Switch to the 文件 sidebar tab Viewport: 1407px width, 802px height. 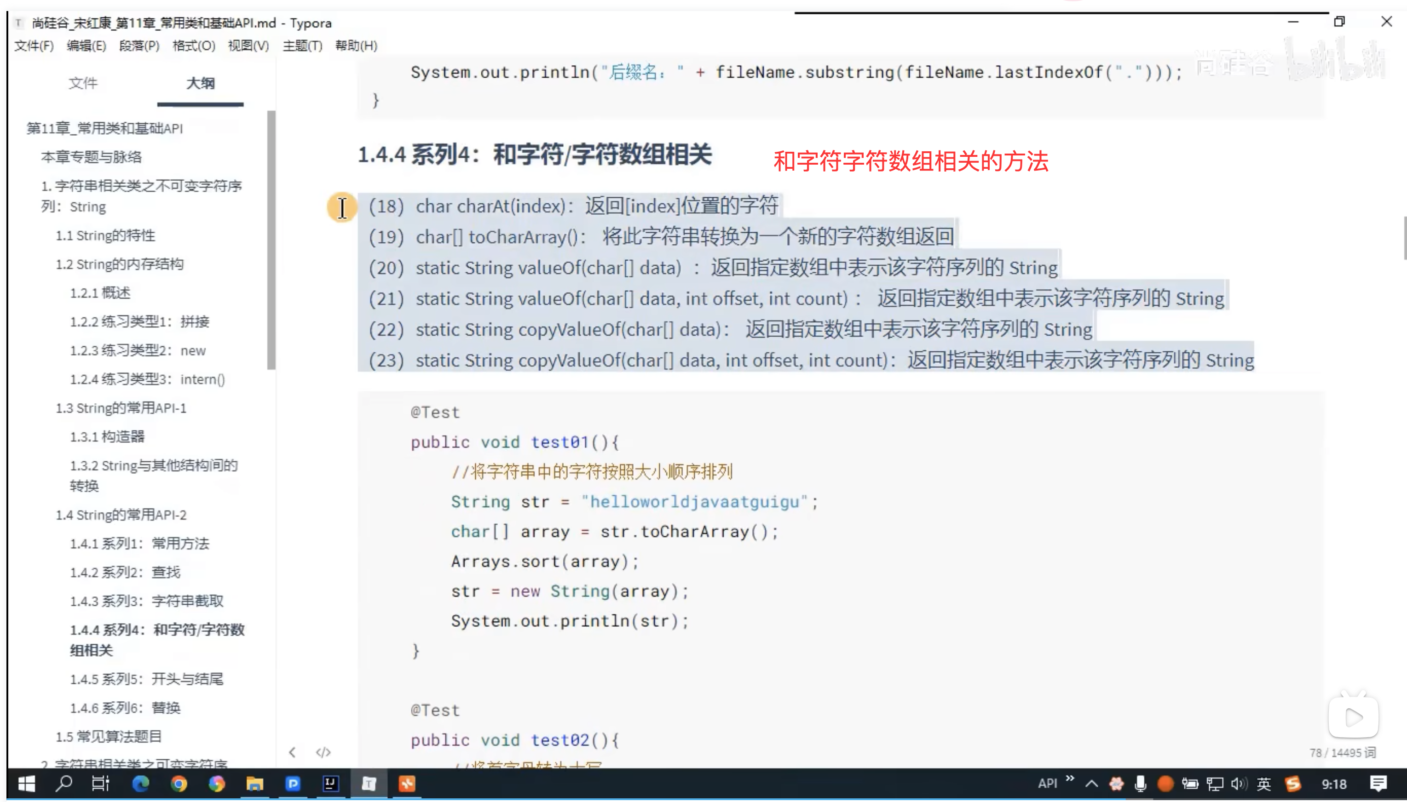pyautogui.click(x=83, y=83)
